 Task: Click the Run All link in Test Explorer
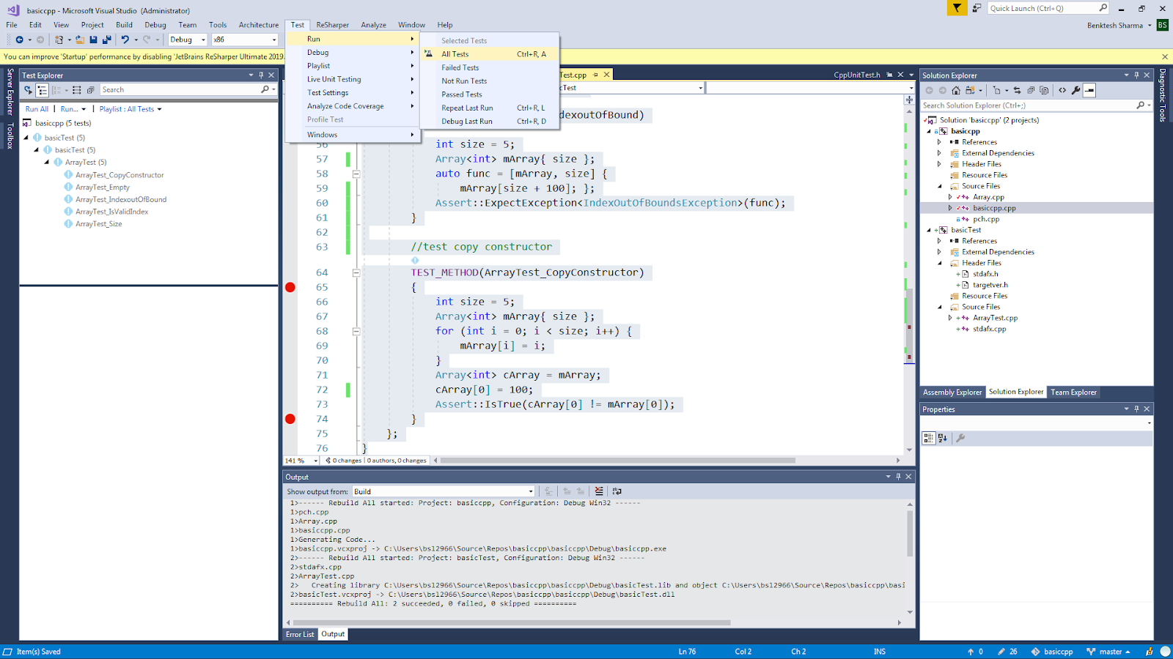[37, 108]
